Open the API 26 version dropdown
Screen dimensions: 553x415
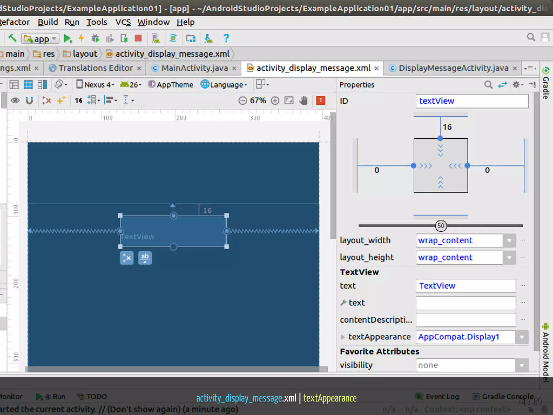tap(131, 85)
